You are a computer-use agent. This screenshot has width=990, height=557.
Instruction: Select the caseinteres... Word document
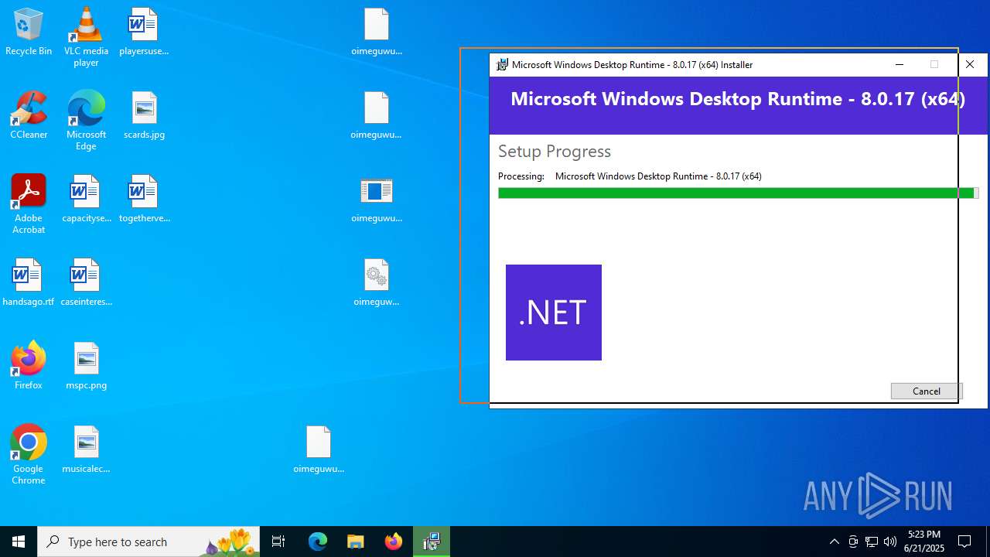point(86,283)
